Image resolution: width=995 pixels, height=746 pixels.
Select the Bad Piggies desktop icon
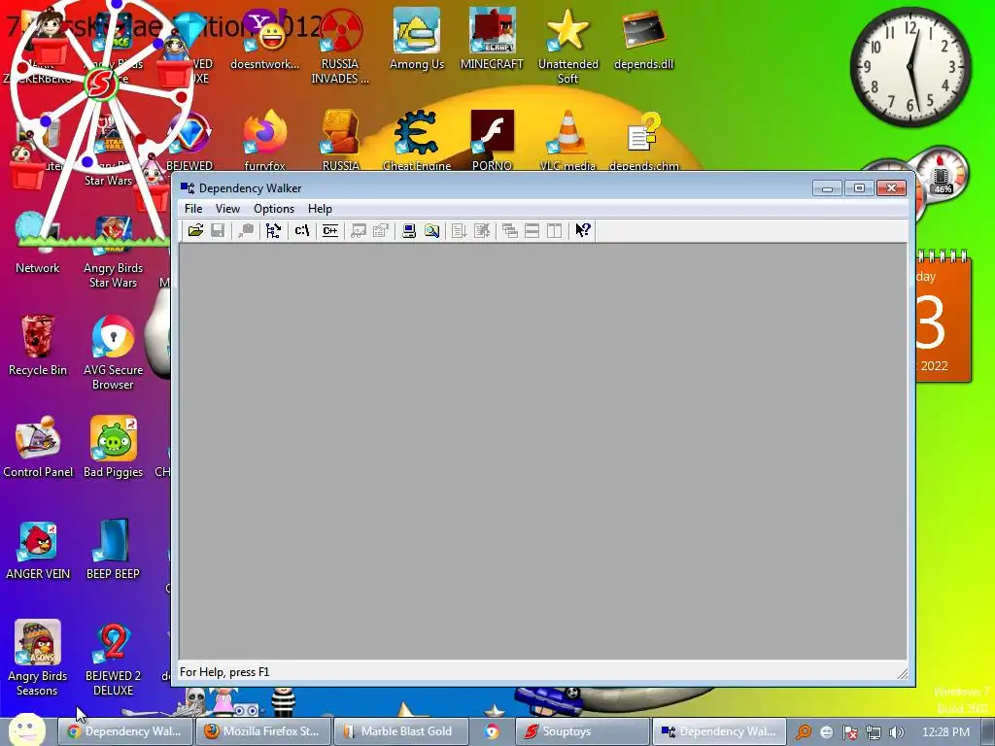point(113,447)
